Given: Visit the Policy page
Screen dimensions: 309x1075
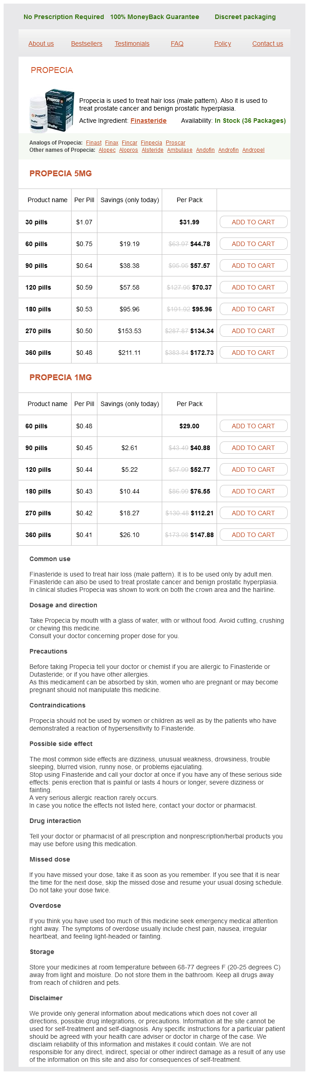Looking at the screenshot, I should (222, 44).
